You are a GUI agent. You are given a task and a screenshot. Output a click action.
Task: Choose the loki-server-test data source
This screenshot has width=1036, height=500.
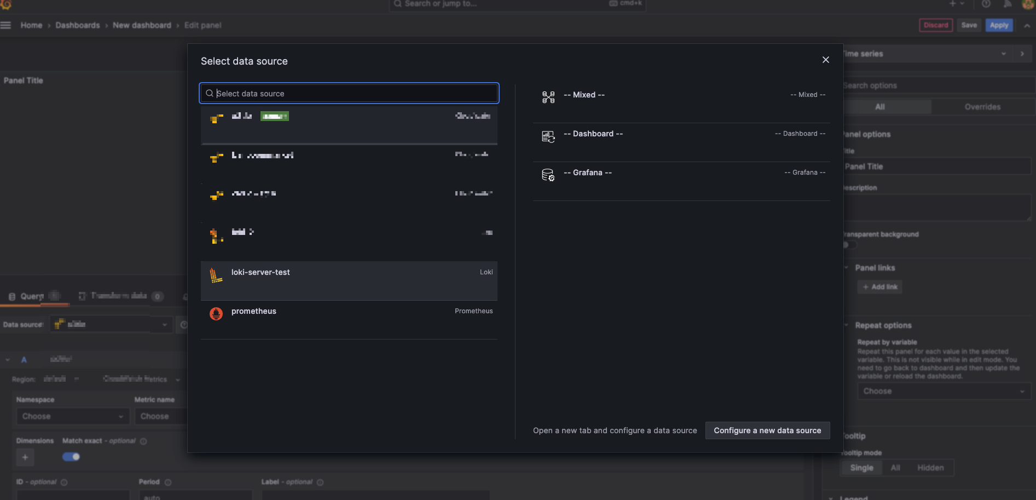349,280
